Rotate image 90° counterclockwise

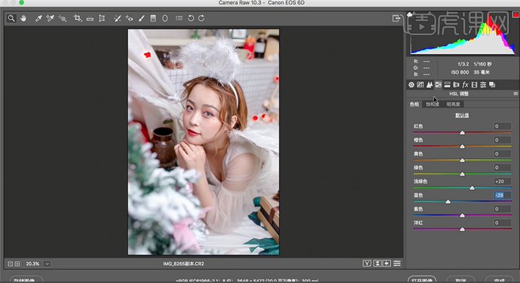pos(191,18)
